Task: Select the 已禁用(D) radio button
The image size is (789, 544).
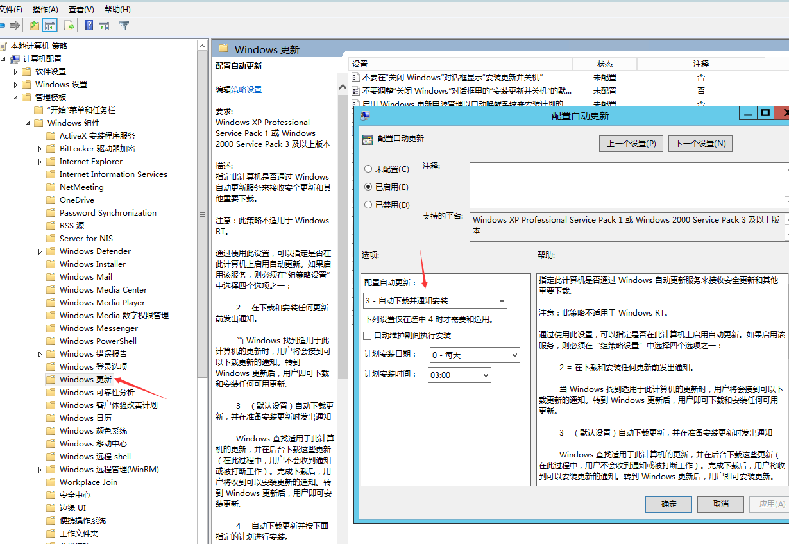Action: coord(368,205)
